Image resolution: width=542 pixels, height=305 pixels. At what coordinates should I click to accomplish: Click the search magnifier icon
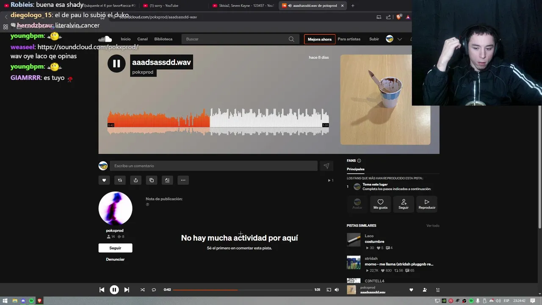(x=291, y=39)
